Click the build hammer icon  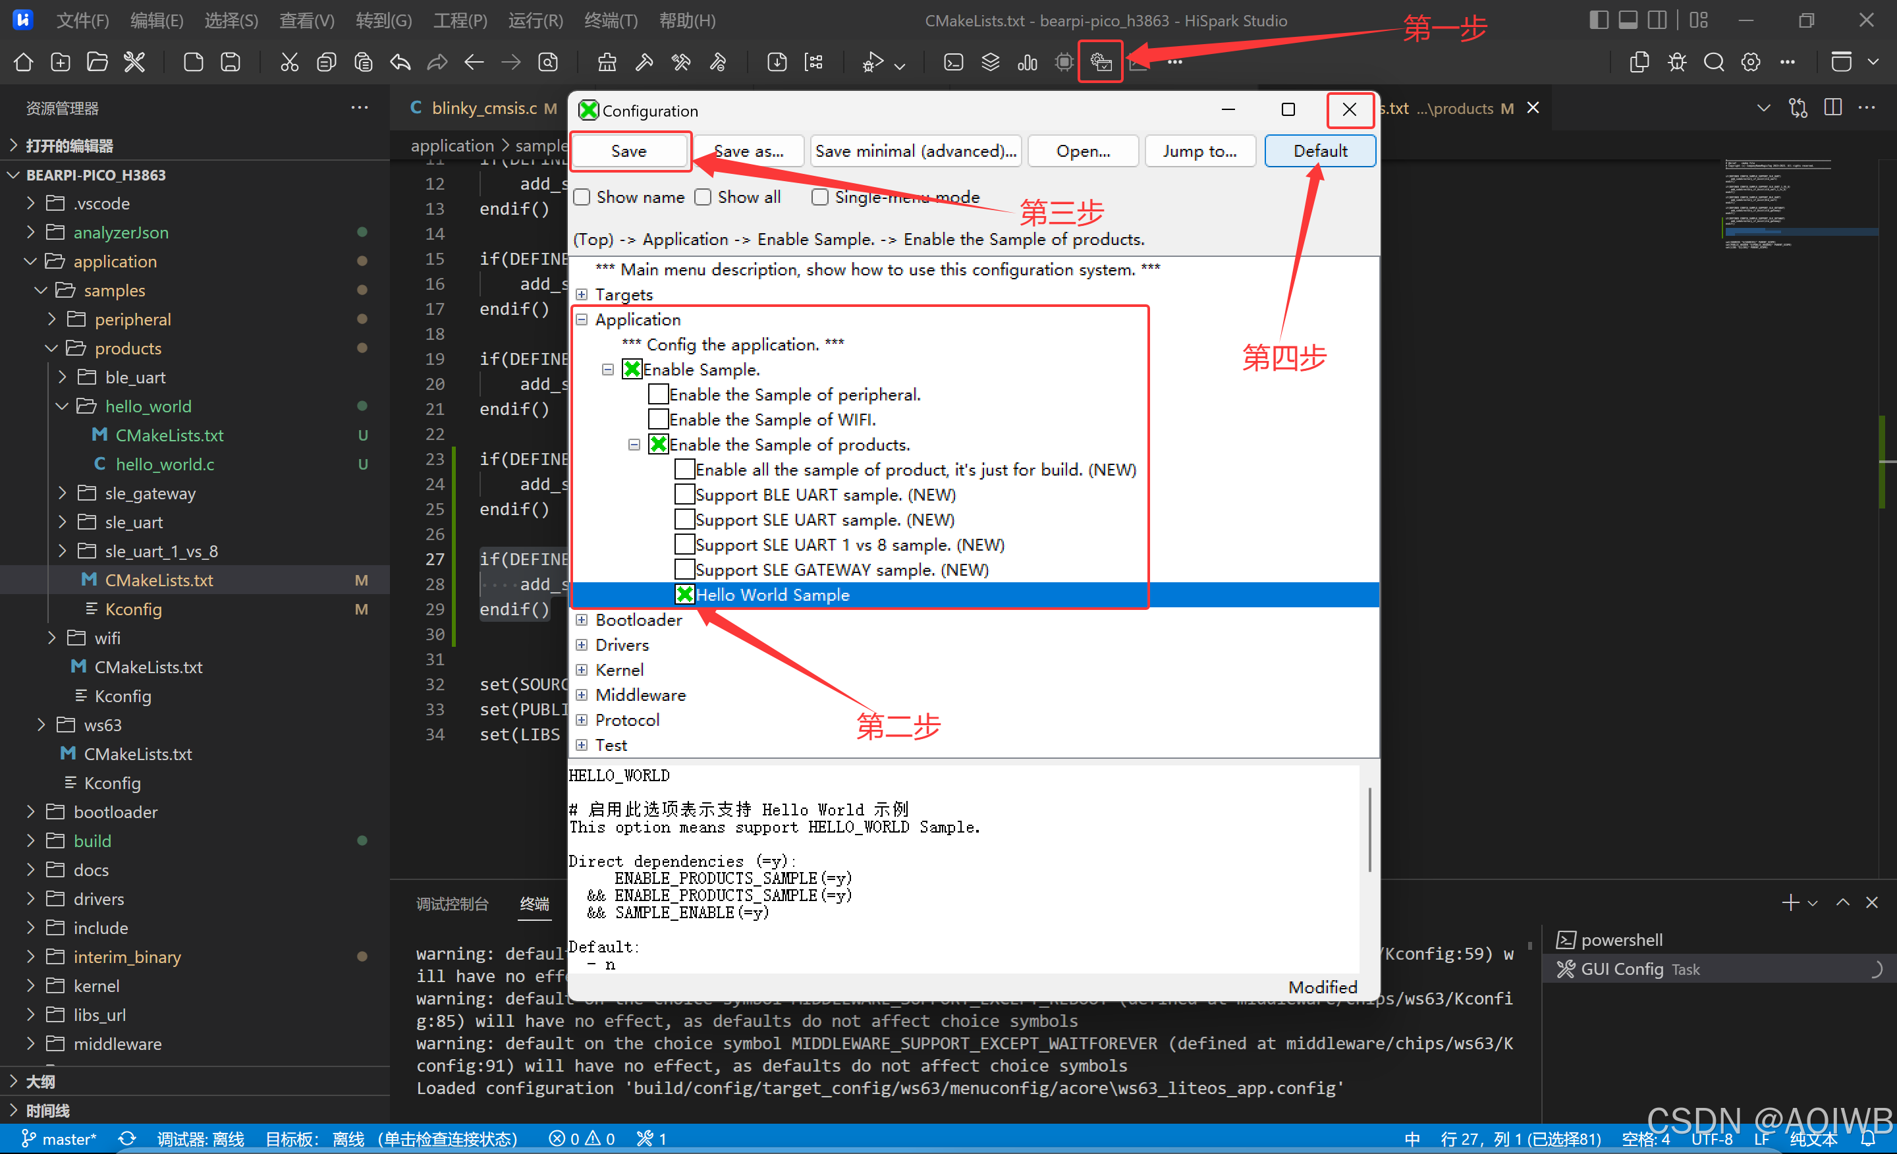tap(644, 63)
